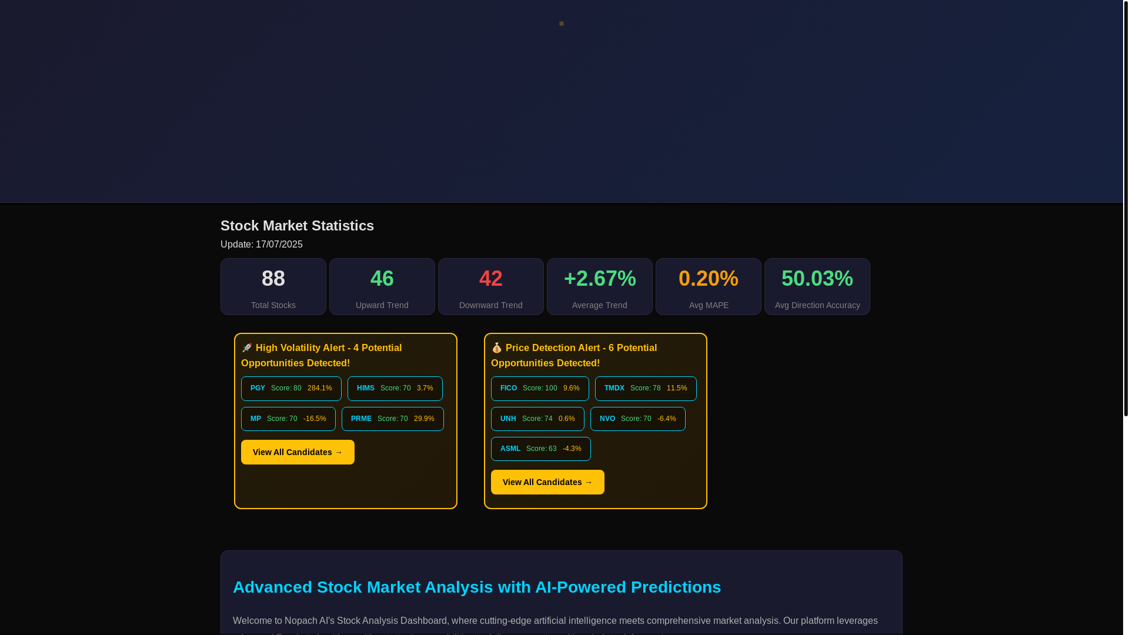1129x635 pixels.
Task: Open the HIMS Score 70 stock chip
Action: point(395,389)
